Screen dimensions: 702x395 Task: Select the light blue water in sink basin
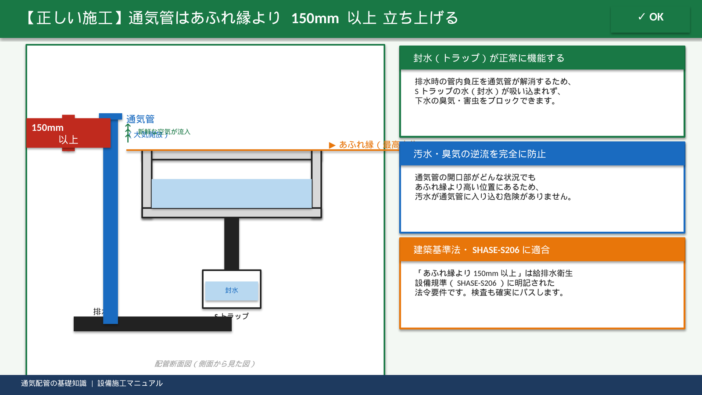point(231,193)
